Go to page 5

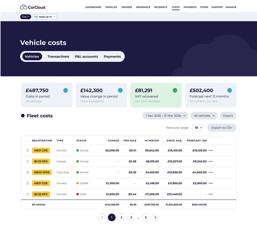pos(146,217)
